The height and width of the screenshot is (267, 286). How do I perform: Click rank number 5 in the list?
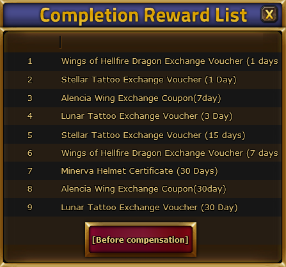click(30, 135)
